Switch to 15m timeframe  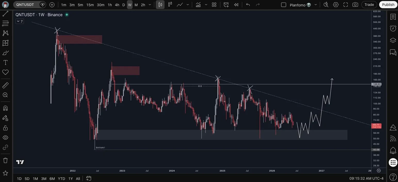point(90,5)
